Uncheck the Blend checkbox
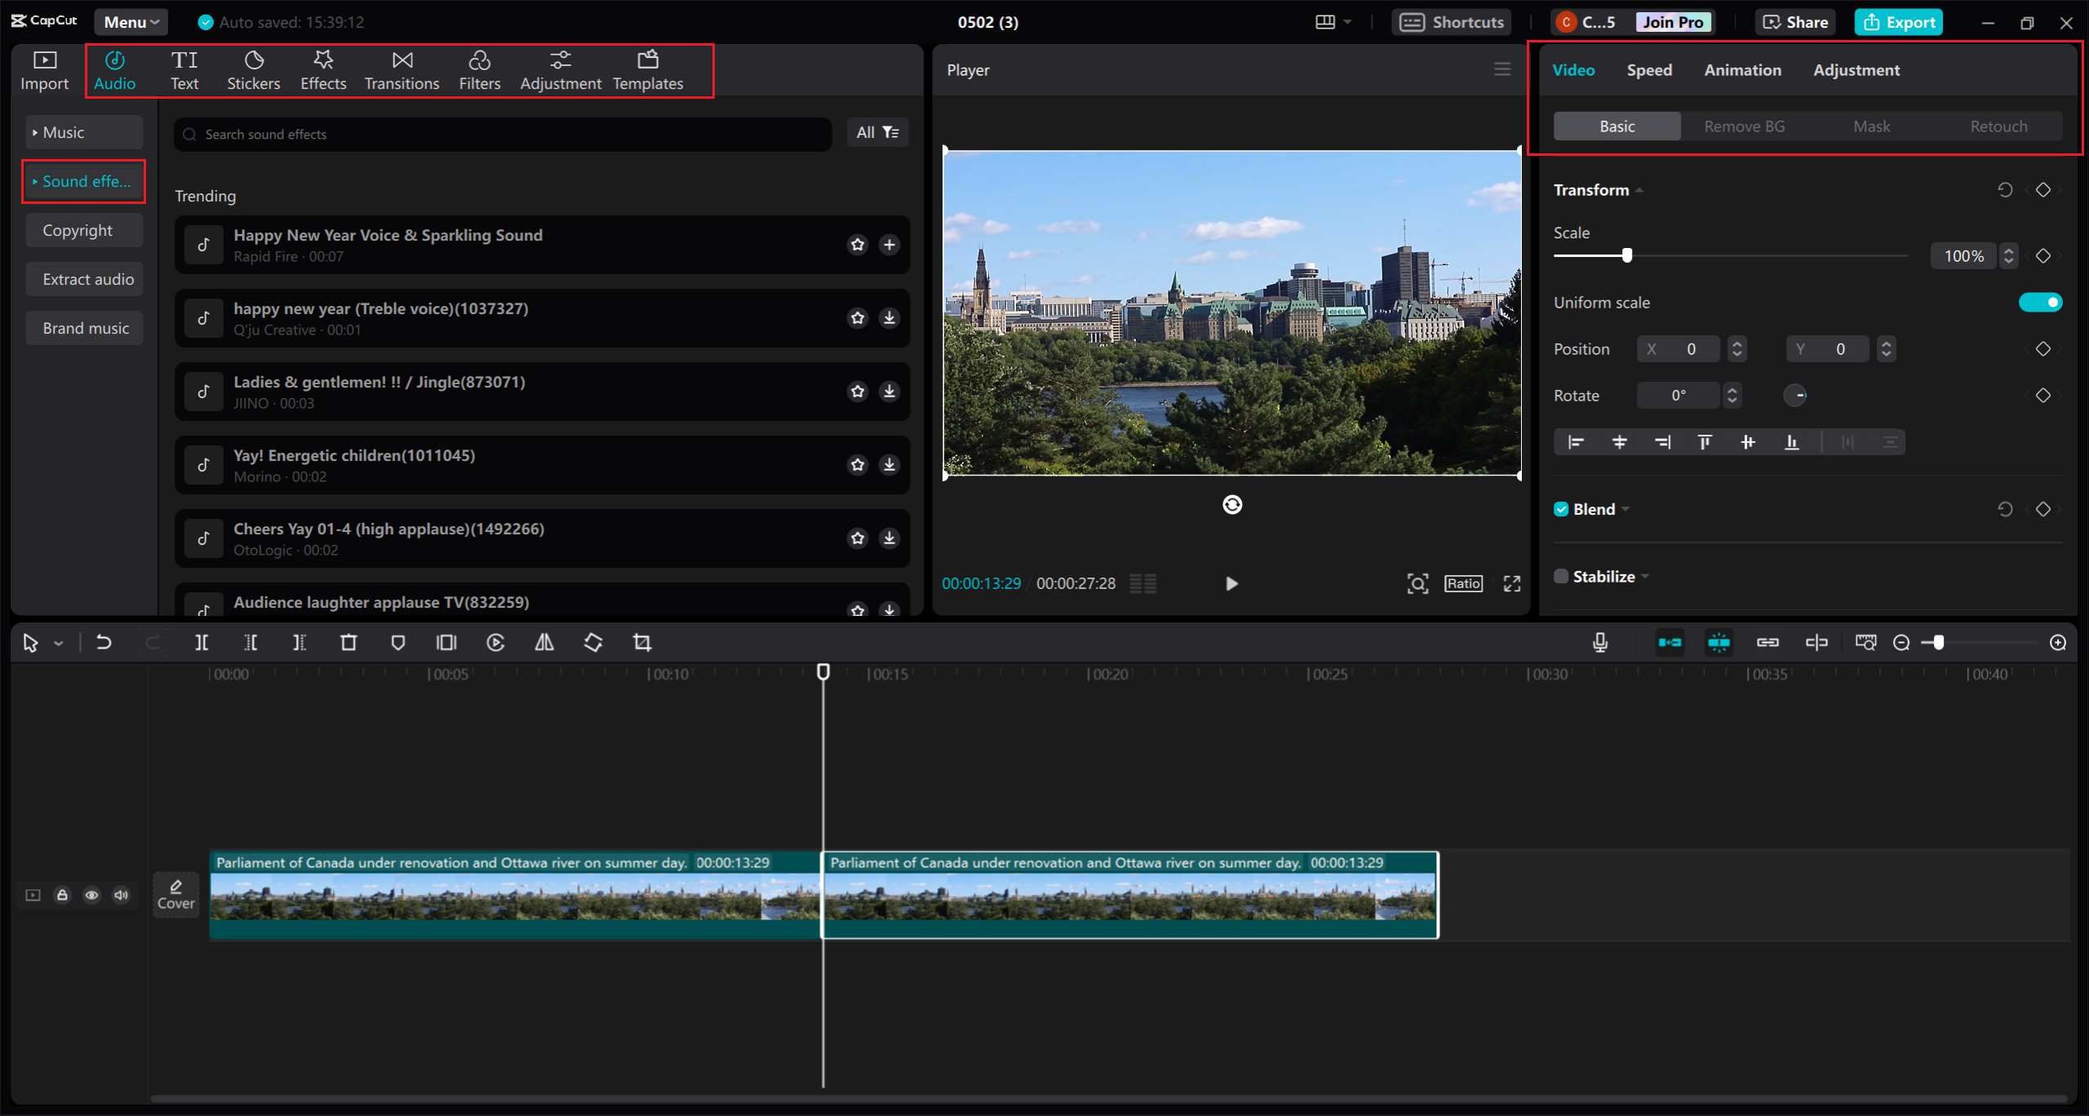The image size is (2089, 1116). click(x=1560, y=508)
